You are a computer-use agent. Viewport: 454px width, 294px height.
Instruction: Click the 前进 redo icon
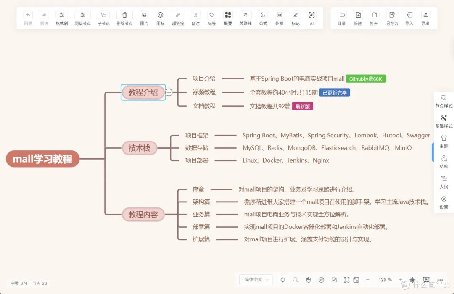tap(44, 15)
